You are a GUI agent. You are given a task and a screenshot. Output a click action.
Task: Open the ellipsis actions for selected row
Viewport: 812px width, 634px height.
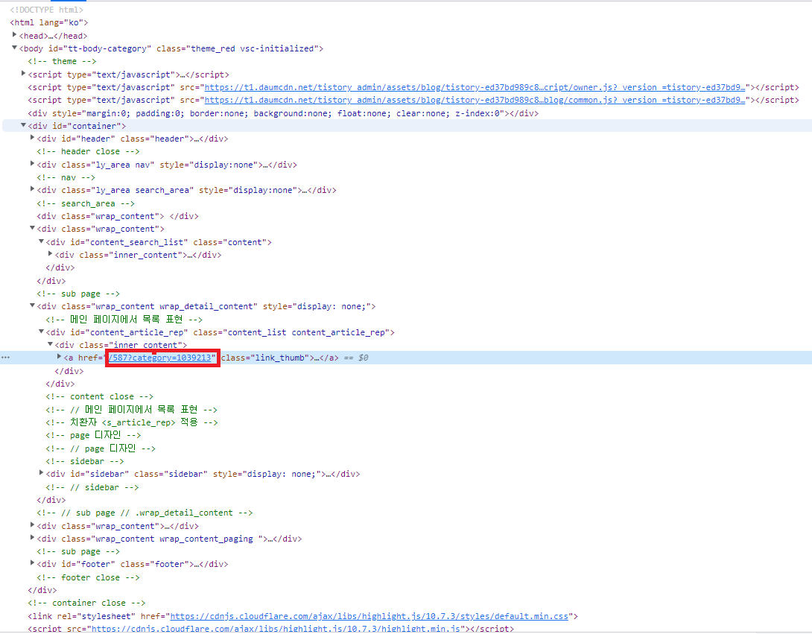[x=6, y=358]
